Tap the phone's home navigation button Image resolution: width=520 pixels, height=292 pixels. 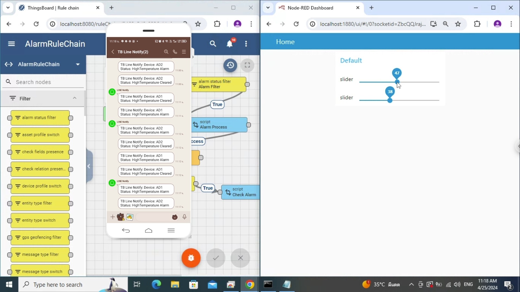[149, 231]
